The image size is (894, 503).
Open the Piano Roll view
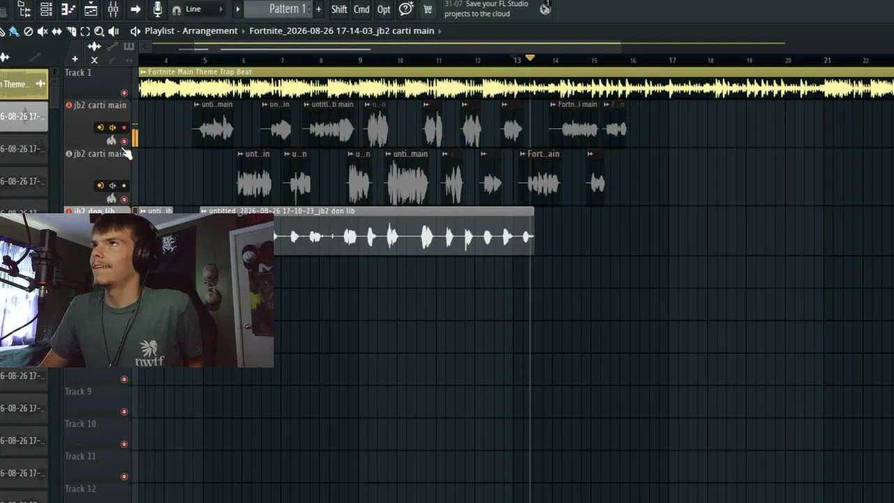[x=68, y=9]
